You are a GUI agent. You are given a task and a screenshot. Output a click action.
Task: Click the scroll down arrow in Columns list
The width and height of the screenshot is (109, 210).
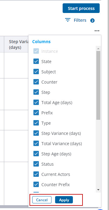click(98, 190)
